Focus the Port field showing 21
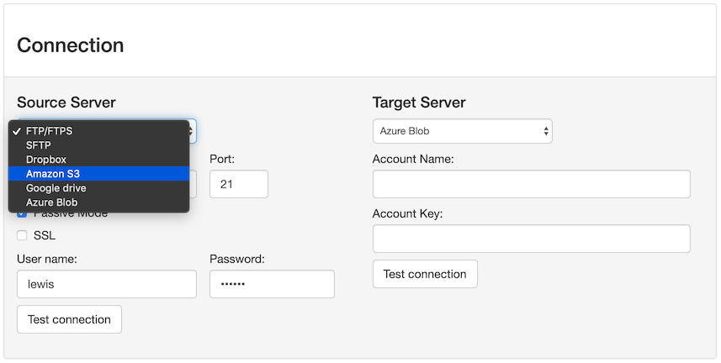Screen dimensions: 721x363 click(239, 184)
